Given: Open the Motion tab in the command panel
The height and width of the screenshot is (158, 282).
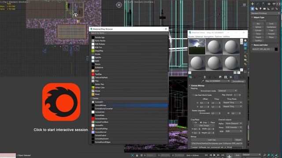Looking at the screenshot, I should point(269,4).
